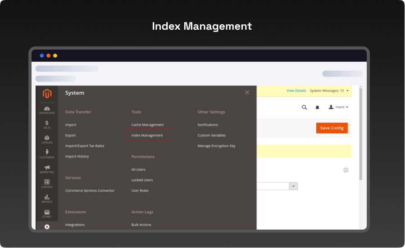The image size is (405, 248).
Task: Click the search magnifier icon
Action: click(x=304, y=107)
